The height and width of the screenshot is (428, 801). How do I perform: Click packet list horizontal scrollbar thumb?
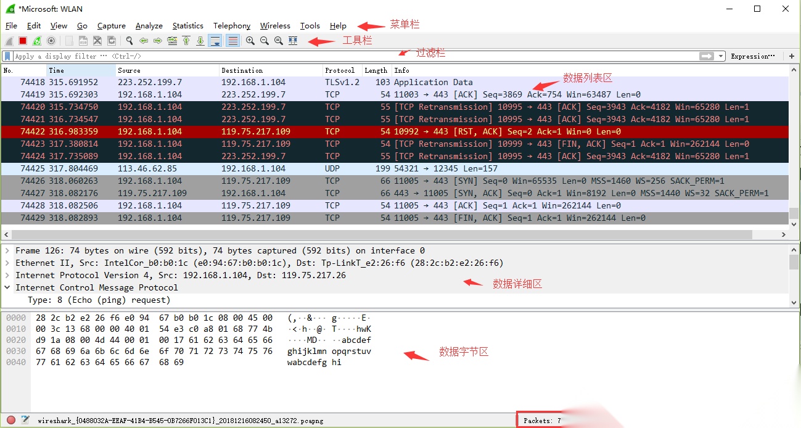(382, 234)
